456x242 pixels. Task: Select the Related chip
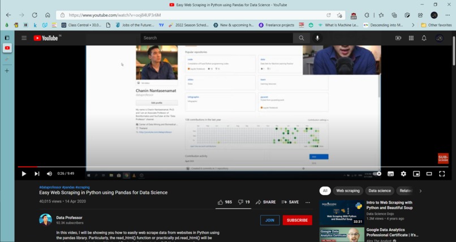(x=406, y=191)
